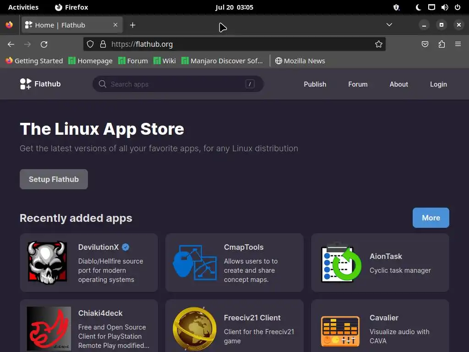Screen dimensions: 469x352
Task: Click the power icon in top bar
Action: (458, 7)
